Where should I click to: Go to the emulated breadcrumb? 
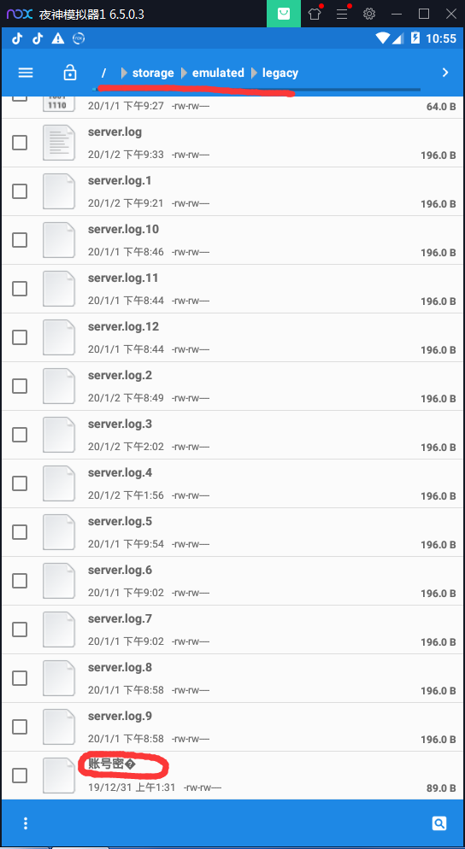[x=218, y=73]
